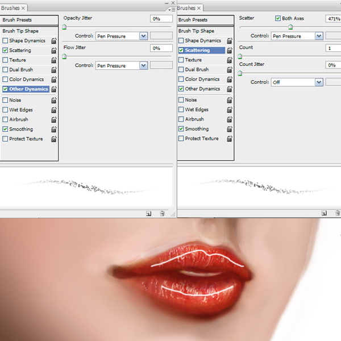Image resolution: width=341 pixels, height=341 pixels.
Task: Enable Airbrush checkbox in right panel
Action: coord(181,119)
